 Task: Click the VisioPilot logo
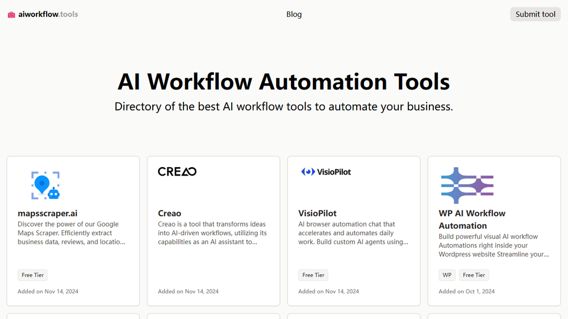[326, 172]
